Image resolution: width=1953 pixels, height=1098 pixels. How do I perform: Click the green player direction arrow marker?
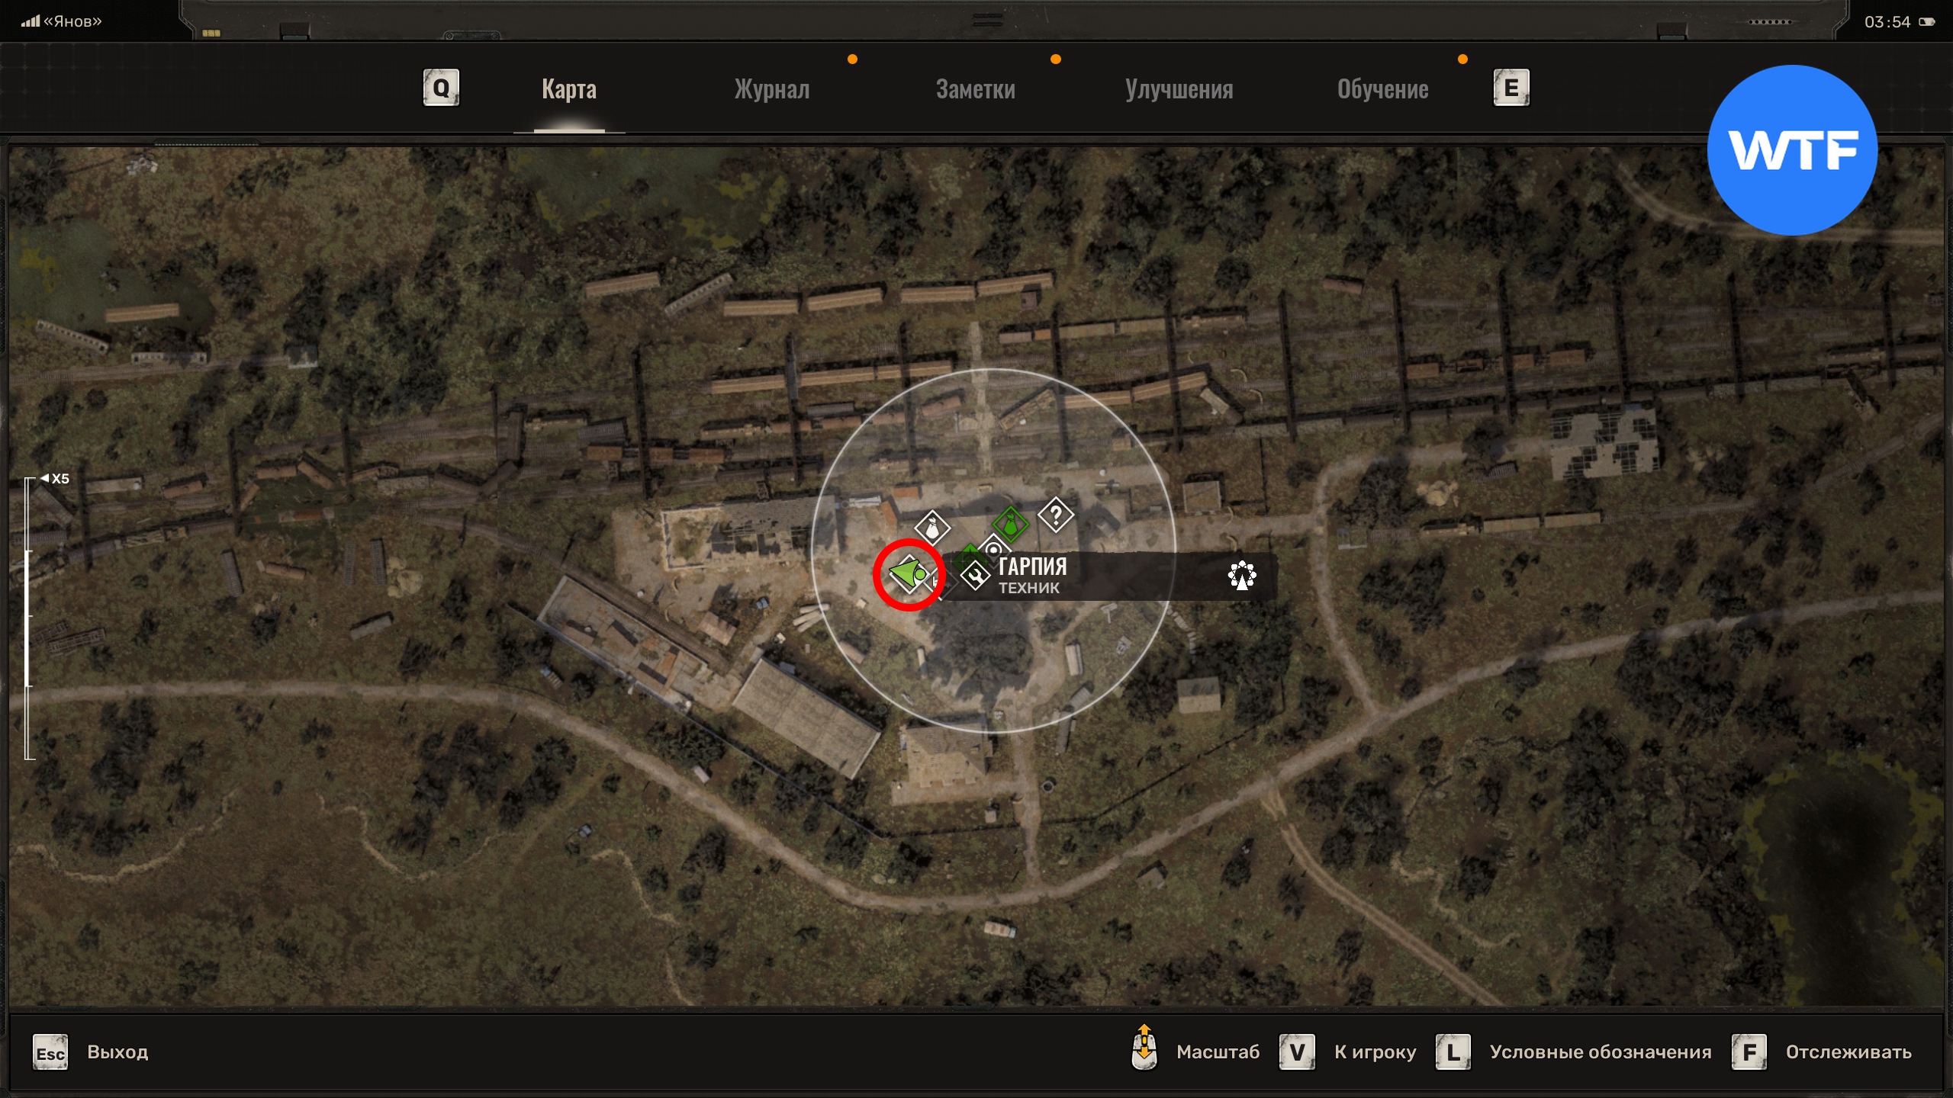pyautogui.click(x=909, y=573)
